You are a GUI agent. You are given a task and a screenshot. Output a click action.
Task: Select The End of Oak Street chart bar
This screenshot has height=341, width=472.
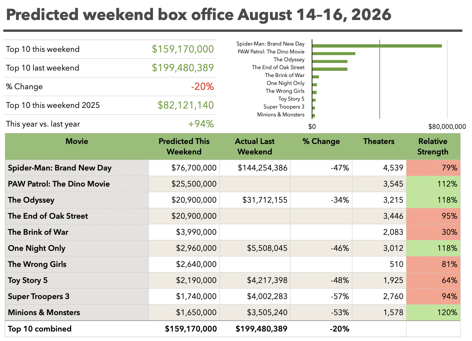coord(330,69)
